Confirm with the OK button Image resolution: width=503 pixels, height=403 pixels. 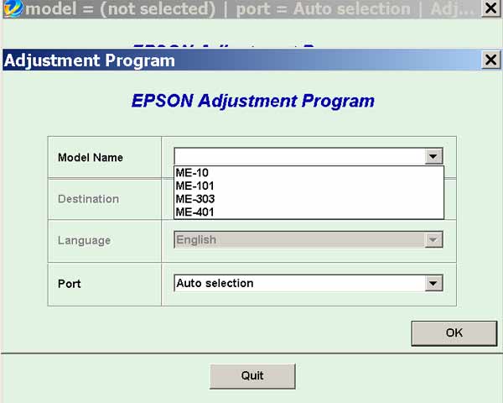(x=454, y=333)
